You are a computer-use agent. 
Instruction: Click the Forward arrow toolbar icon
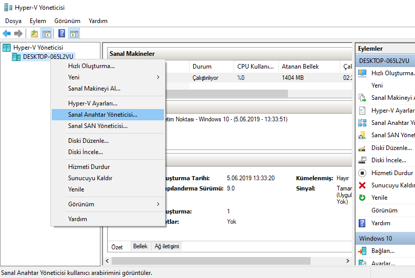point(18,34)
